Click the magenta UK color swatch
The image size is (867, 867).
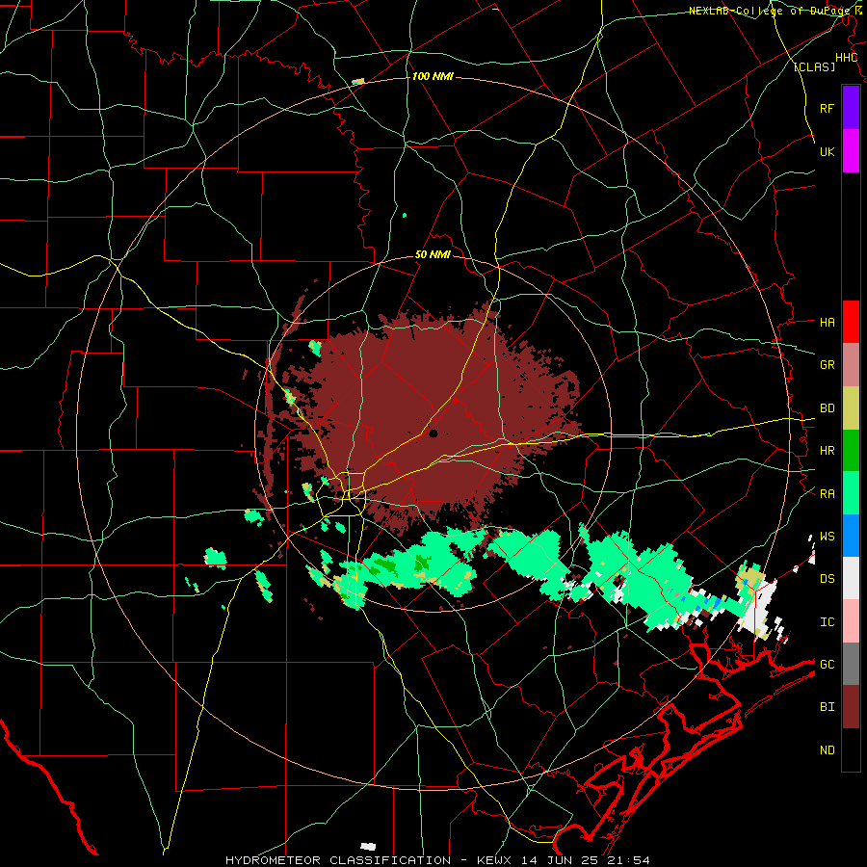(x=851, y=151)
